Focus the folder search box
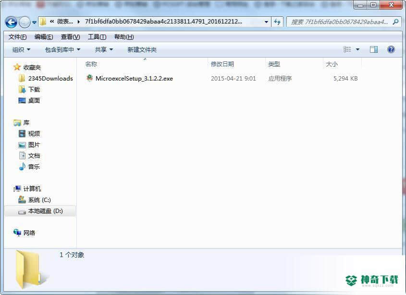The image size is (406, 295). click(x=343, y=22)
